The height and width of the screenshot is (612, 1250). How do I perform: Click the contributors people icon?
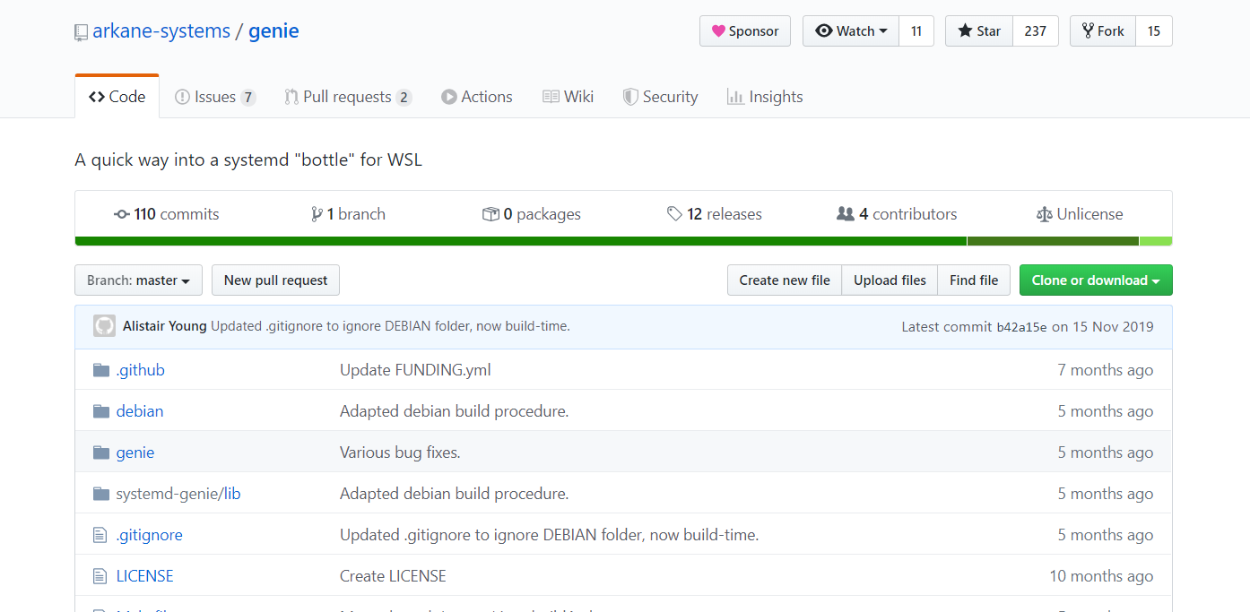[845, 214]
